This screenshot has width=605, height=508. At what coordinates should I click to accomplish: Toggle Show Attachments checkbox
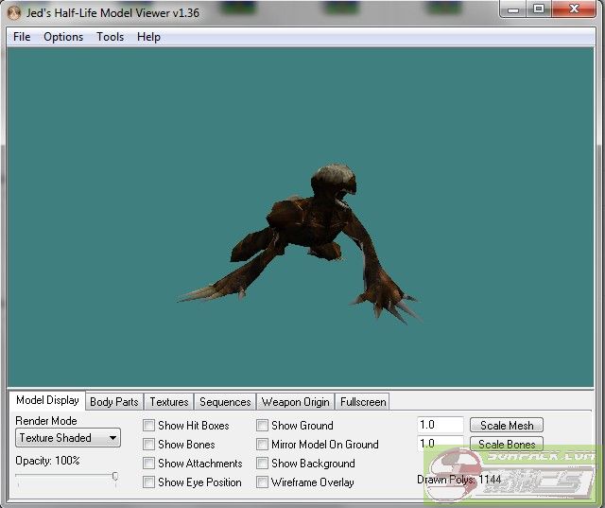click(x=148, y=464)
